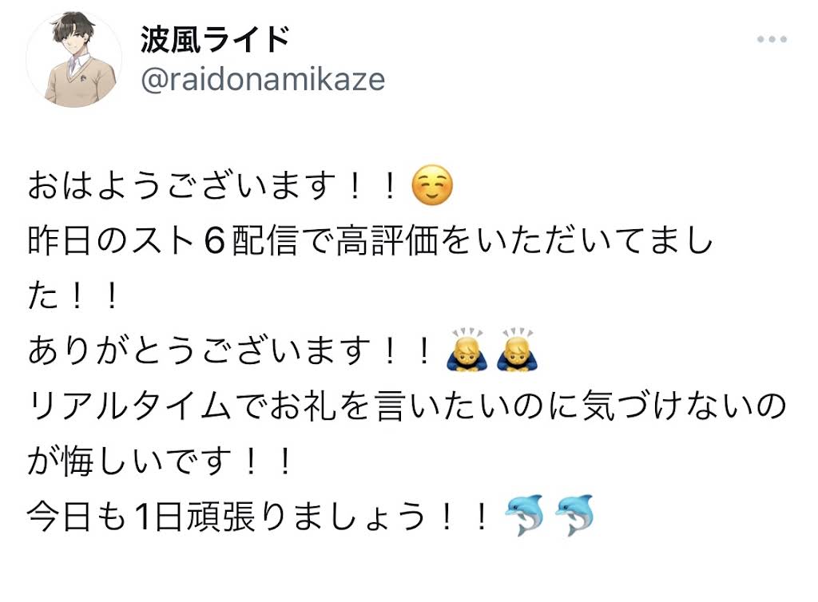Image resolution: width=818 pixels, height=602 pixels.
Task: Click the smiling face emoji
Action: point(432,185)
